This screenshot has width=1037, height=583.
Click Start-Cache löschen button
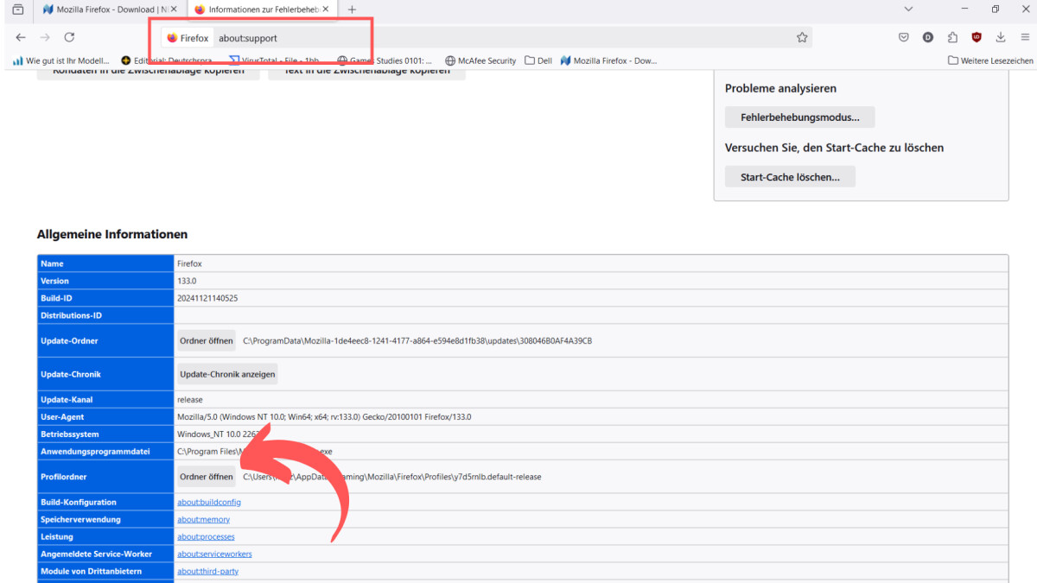(x=790, y=177)
